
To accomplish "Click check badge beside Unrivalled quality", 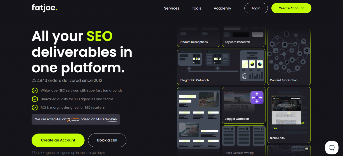I will click(35, 99).
